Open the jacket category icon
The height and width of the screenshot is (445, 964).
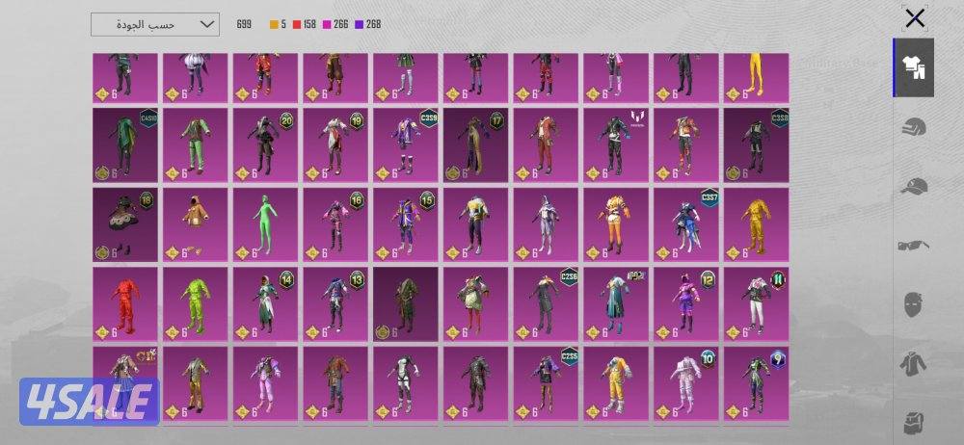coord(913,363)
